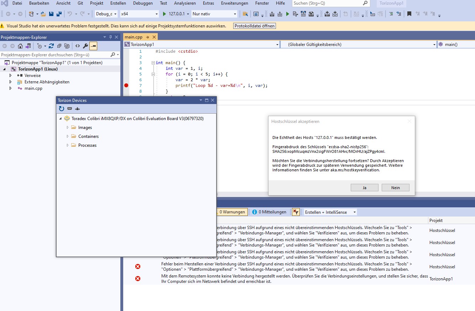Screen dimensions: 475x311
Task: Click the bookmark icon in toolbar
Action: tap(409, 14)
